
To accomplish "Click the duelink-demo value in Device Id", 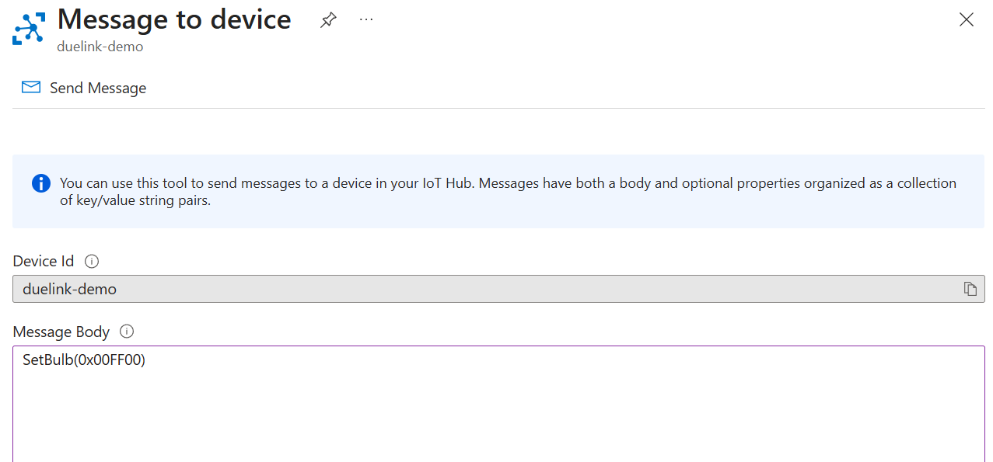I will (69, 289).
